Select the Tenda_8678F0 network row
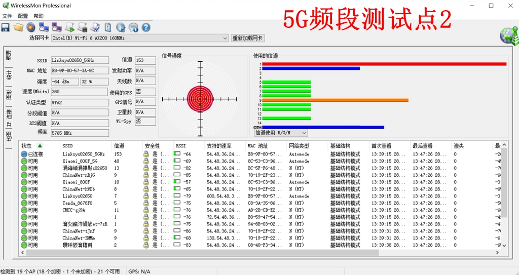 (77, 203)
